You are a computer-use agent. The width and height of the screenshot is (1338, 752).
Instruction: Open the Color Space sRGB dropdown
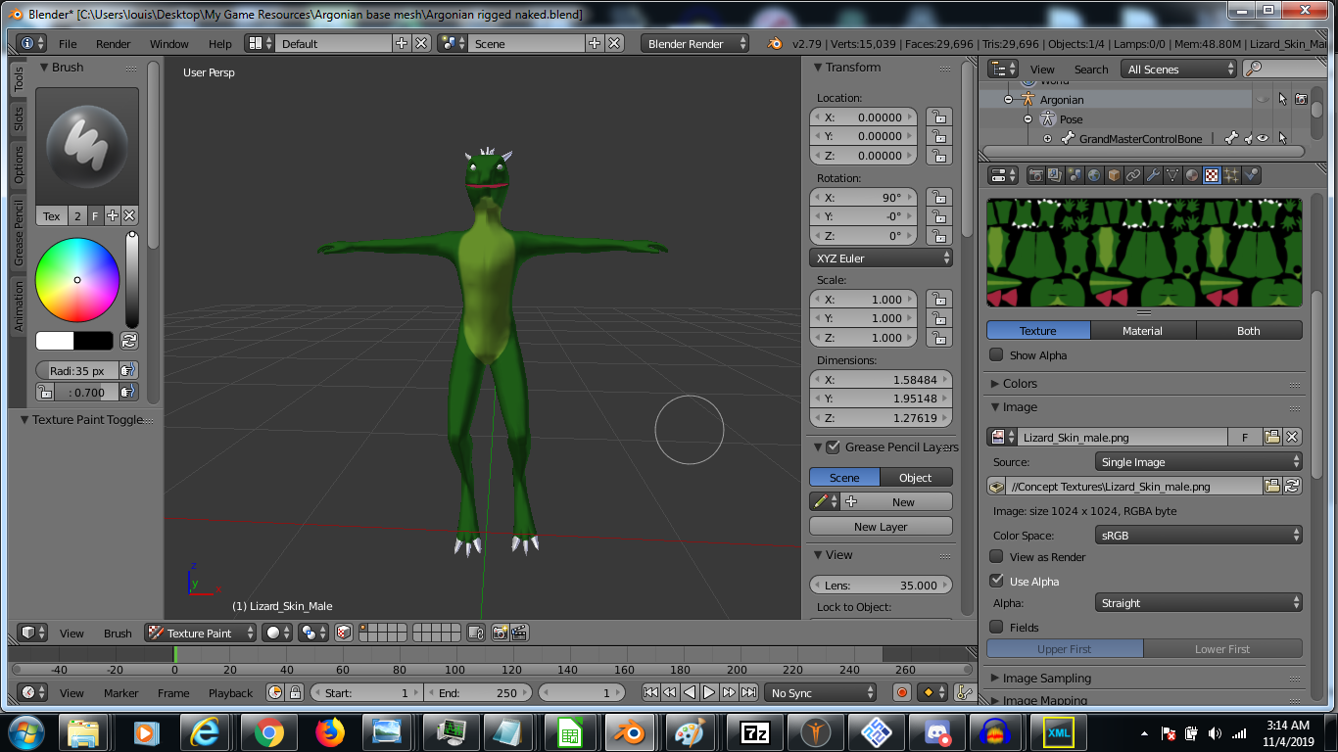1198,535
